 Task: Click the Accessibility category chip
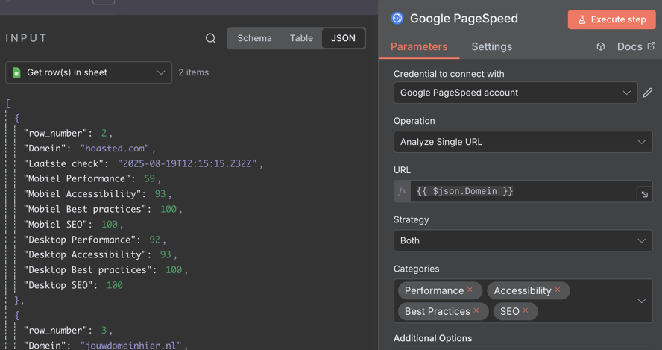pyautogui.click(x=528, y=290)
